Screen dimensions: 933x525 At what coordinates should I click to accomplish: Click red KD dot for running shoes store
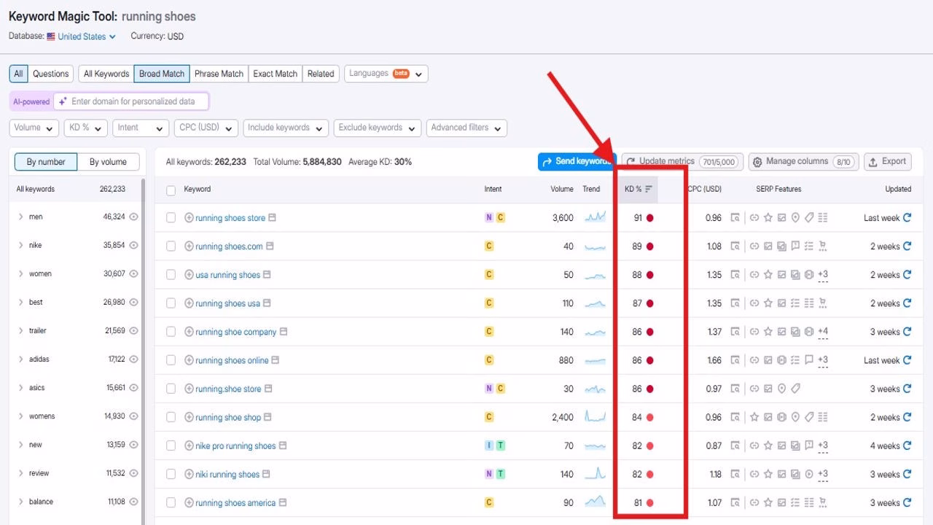point(649,218)
